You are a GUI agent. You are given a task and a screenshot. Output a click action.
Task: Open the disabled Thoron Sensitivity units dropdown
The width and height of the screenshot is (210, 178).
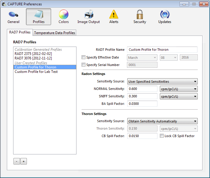179,129
